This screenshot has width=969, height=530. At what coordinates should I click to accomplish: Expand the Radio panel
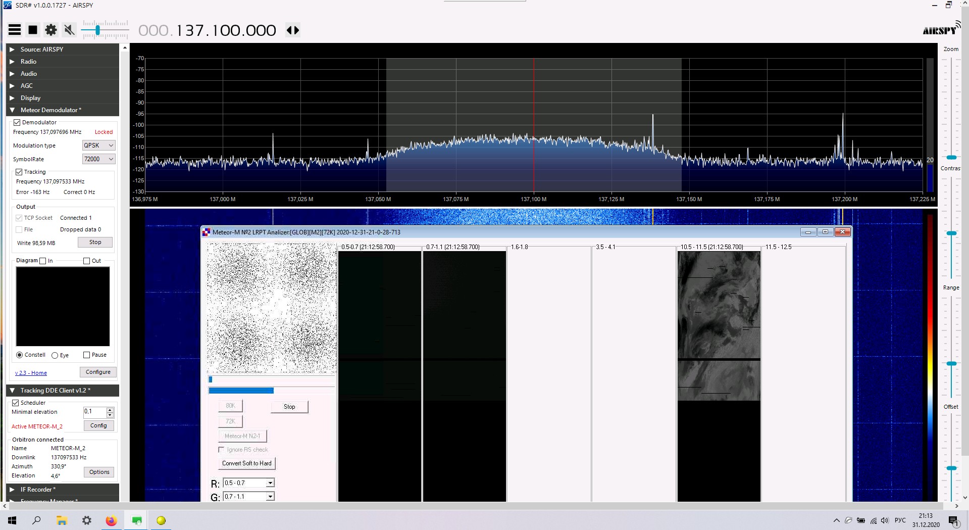[63, 61]
